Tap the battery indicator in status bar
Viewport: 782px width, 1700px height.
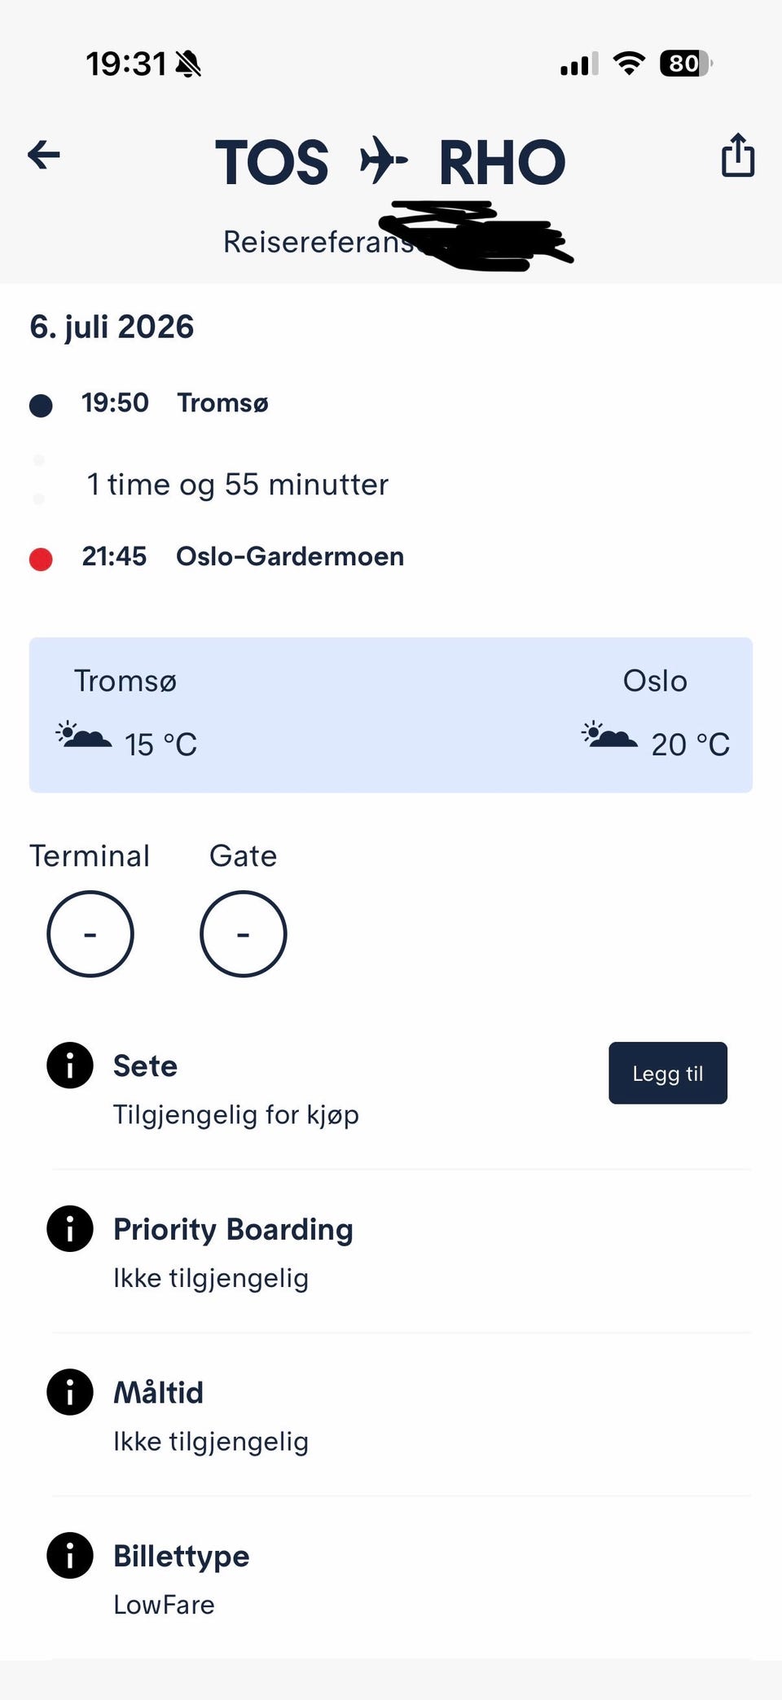686,64
